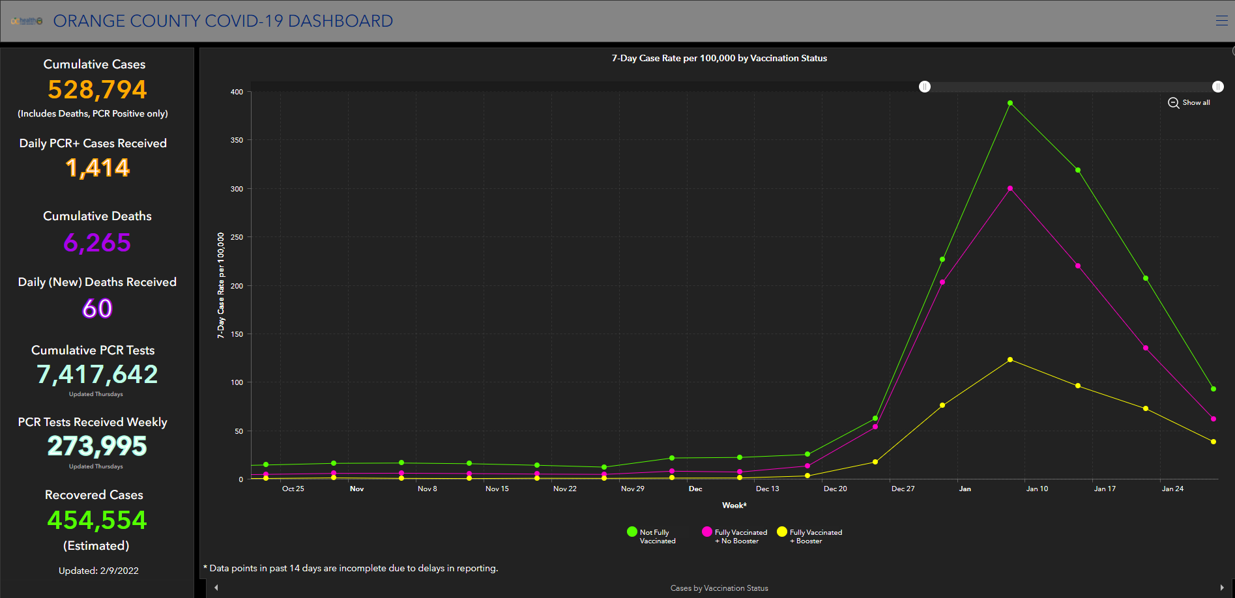
Task: Click the Dec 27 x-axis label
Action: tap(903, 489)
